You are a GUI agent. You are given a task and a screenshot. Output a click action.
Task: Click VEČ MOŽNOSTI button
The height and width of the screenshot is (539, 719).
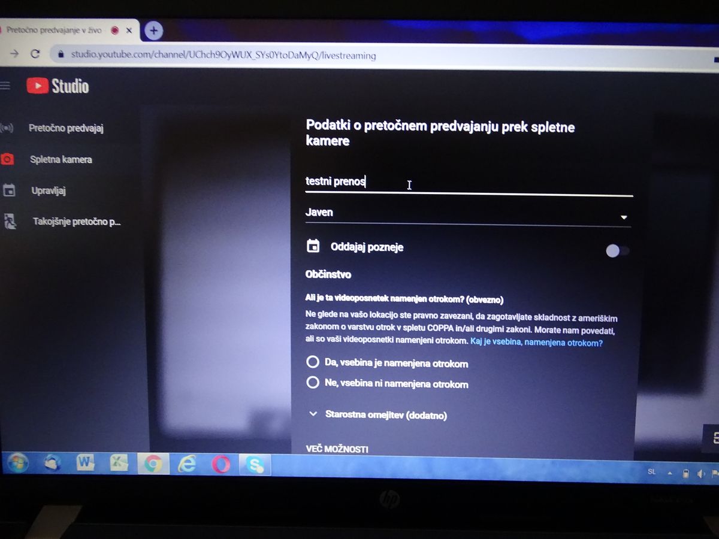coord(337,449)
